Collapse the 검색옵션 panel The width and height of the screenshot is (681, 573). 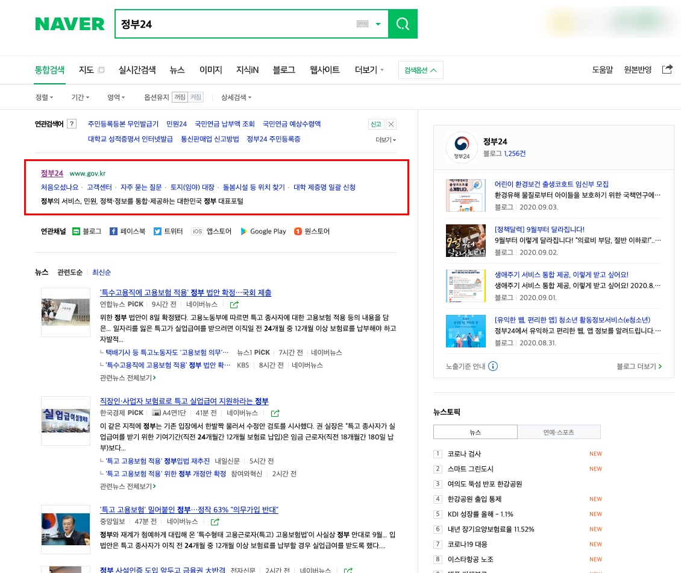pos(421,70)
